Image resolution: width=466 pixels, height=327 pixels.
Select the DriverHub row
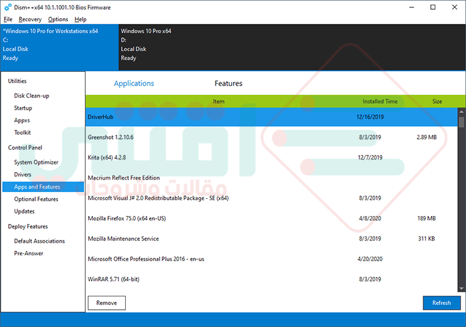[x=272, y=117]
